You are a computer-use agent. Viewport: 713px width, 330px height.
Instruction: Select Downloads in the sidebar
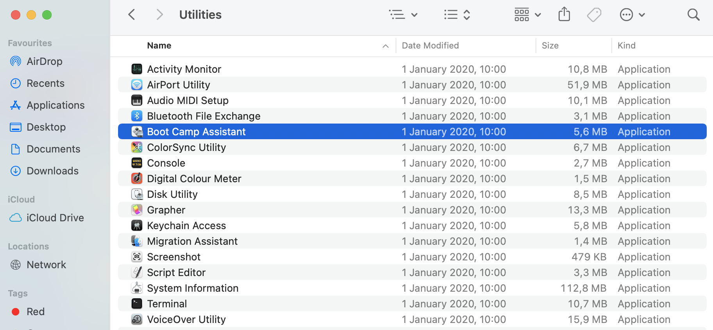click(x=52, y=171)
